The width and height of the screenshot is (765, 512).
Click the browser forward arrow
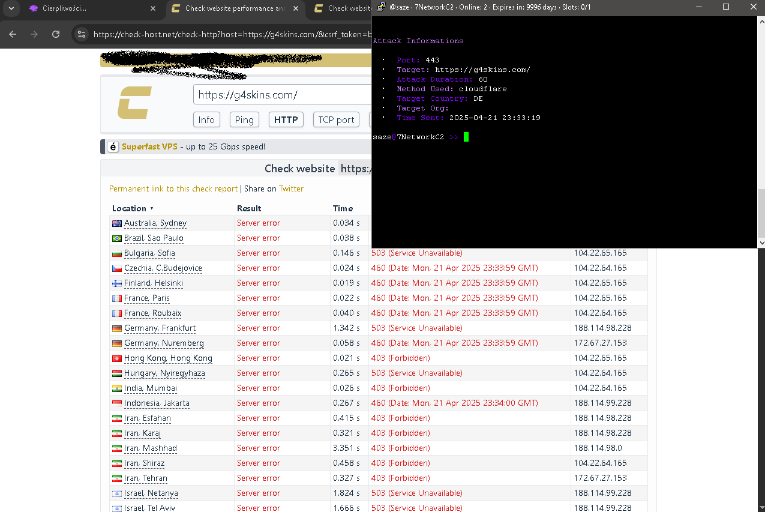(34, 34)
